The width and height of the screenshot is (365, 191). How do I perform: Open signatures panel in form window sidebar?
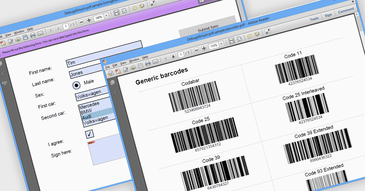coord(5,82)
